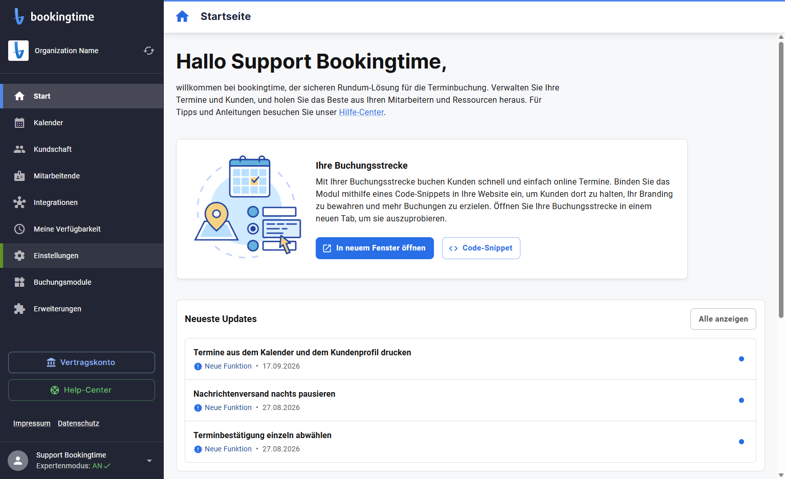Open the Impressum link
Screen dimensions: 785x479
32,423
